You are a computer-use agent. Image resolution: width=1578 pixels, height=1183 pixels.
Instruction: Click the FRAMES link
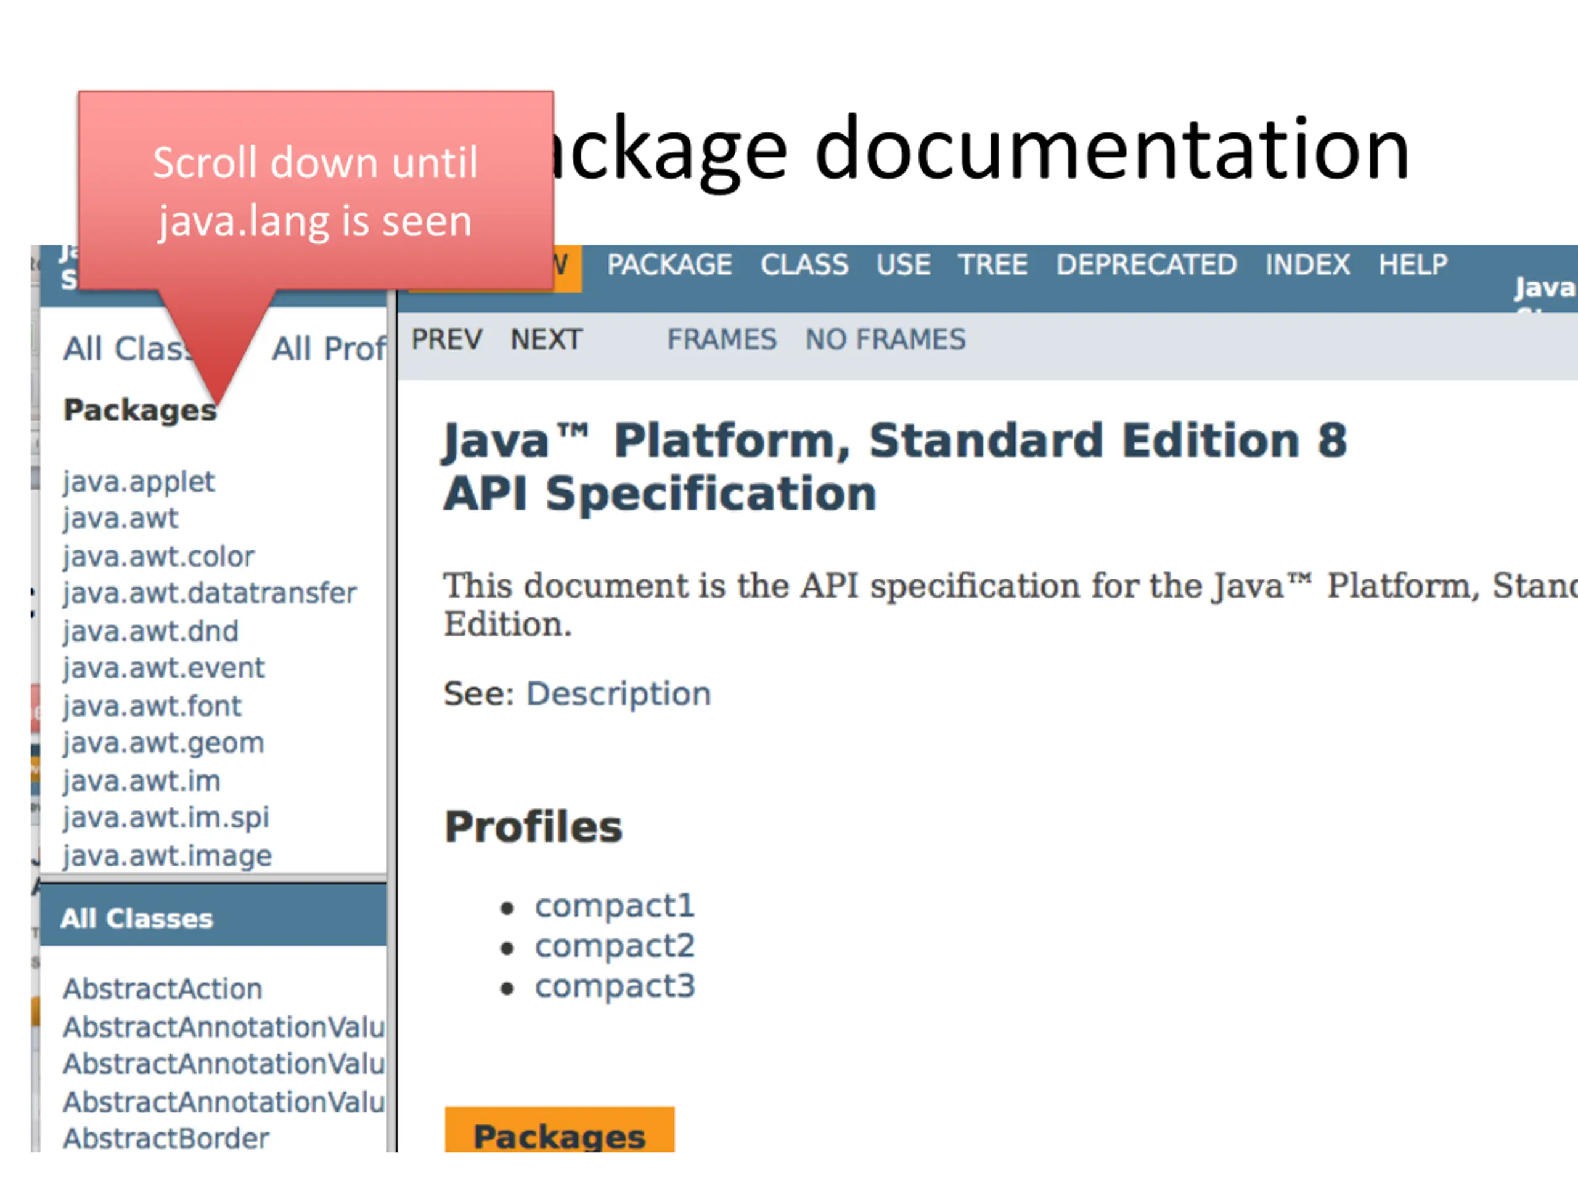(x=722, y=339)
